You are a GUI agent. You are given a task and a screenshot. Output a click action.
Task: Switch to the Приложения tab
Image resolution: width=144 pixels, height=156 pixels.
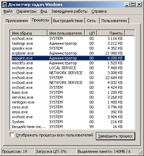(17, 21)
